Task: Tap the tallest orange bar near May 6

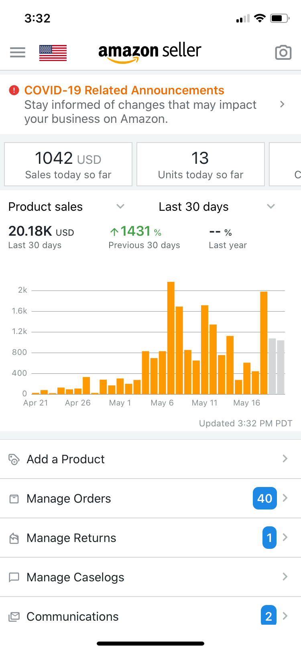Action: click(x=171, y=337)
